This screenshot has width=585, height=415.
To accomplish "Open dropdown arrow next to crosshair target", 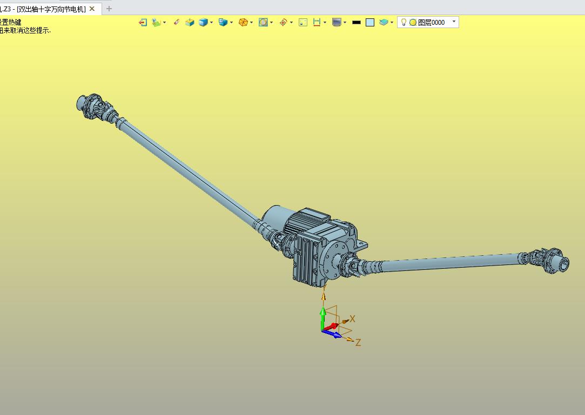I will 291,22.
